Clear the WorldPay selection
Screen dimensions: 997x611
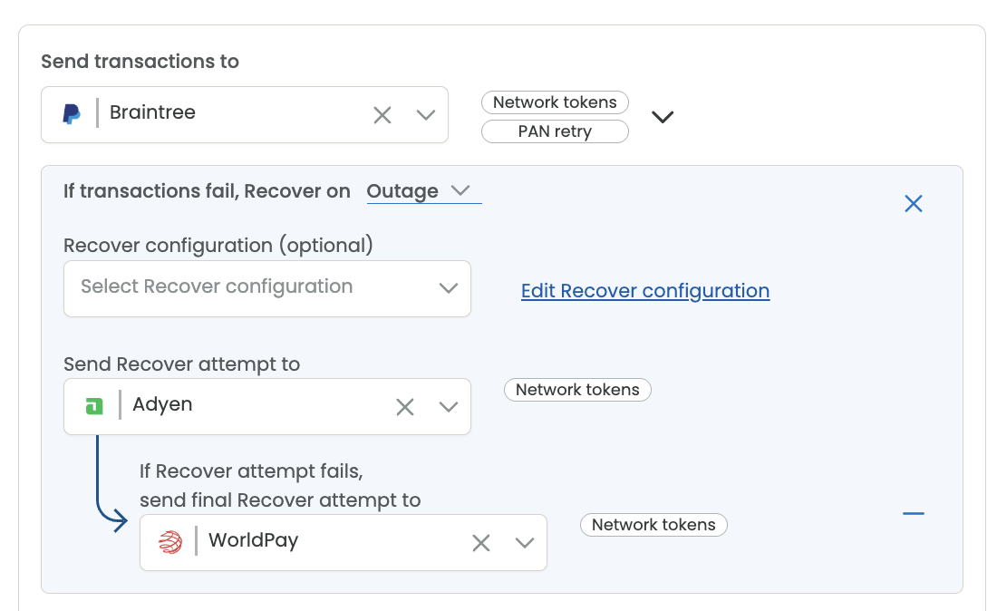click(x=481, y=543)
